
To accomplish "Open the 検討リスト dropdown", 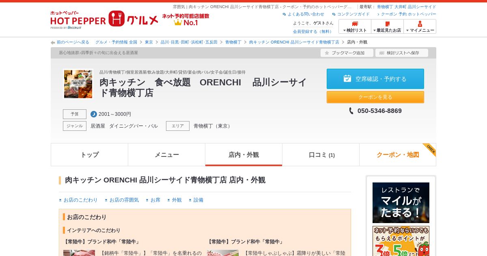I will (355, 26).
